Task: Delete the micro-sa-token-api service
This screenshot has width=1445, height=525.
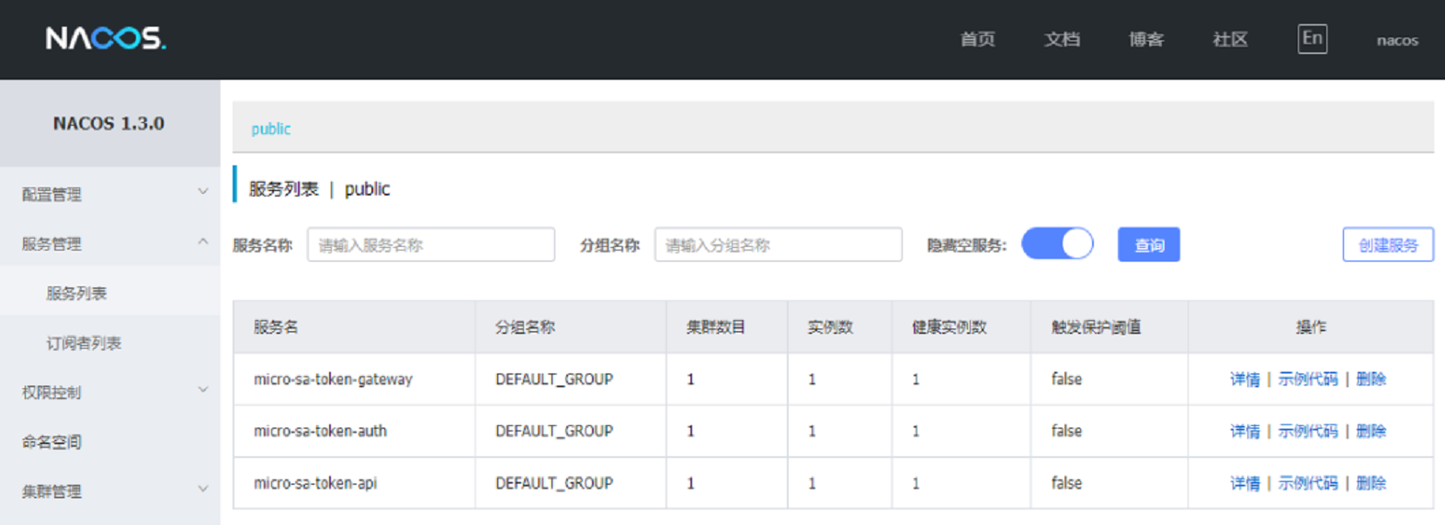Action: (1371, 483)
